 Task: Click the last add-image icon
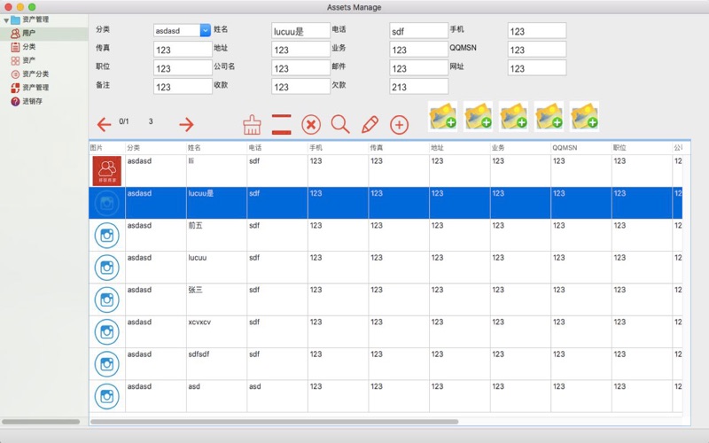click(584, 115)
